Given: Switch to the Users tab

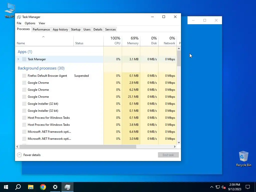Looking at the screenshot, I should coord(87,29).
